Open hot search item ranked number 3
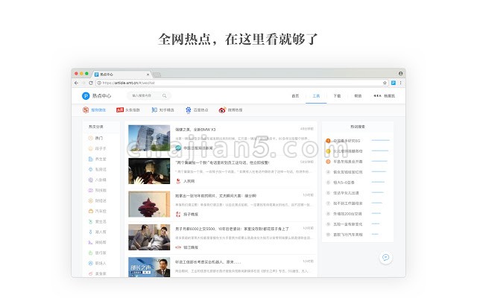This screenshot has width=477, height=298. click(x=348, y=162)
